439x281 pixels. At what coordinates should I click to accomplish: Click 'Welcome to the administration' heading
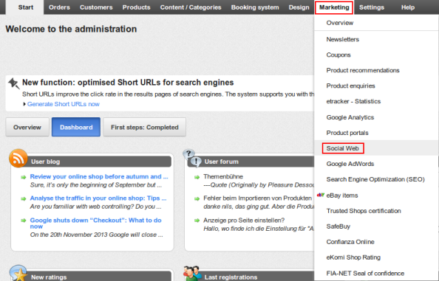[71, 29]
